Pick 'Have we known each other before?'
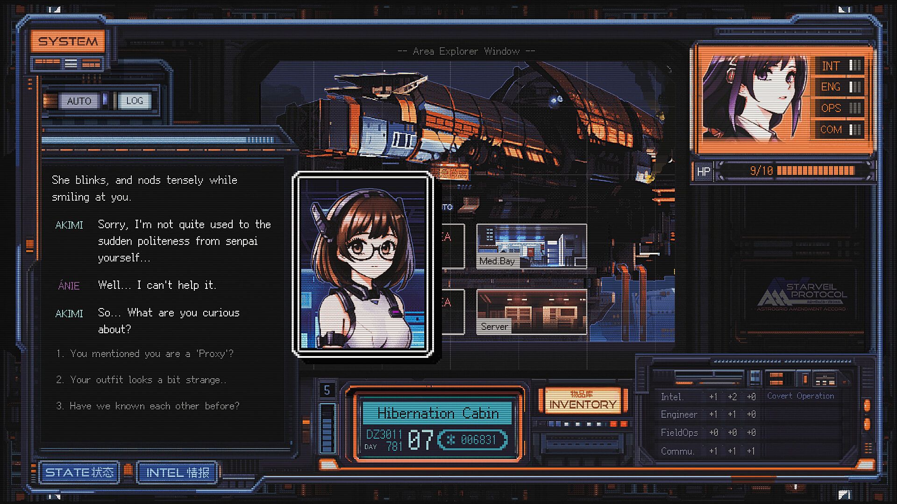Screen dimensions: 897x504 tap(148, 406)
